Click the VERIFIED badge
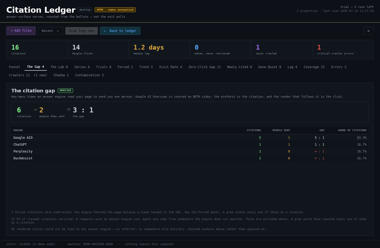Screen dimensions: 380x248 point(65,90)
